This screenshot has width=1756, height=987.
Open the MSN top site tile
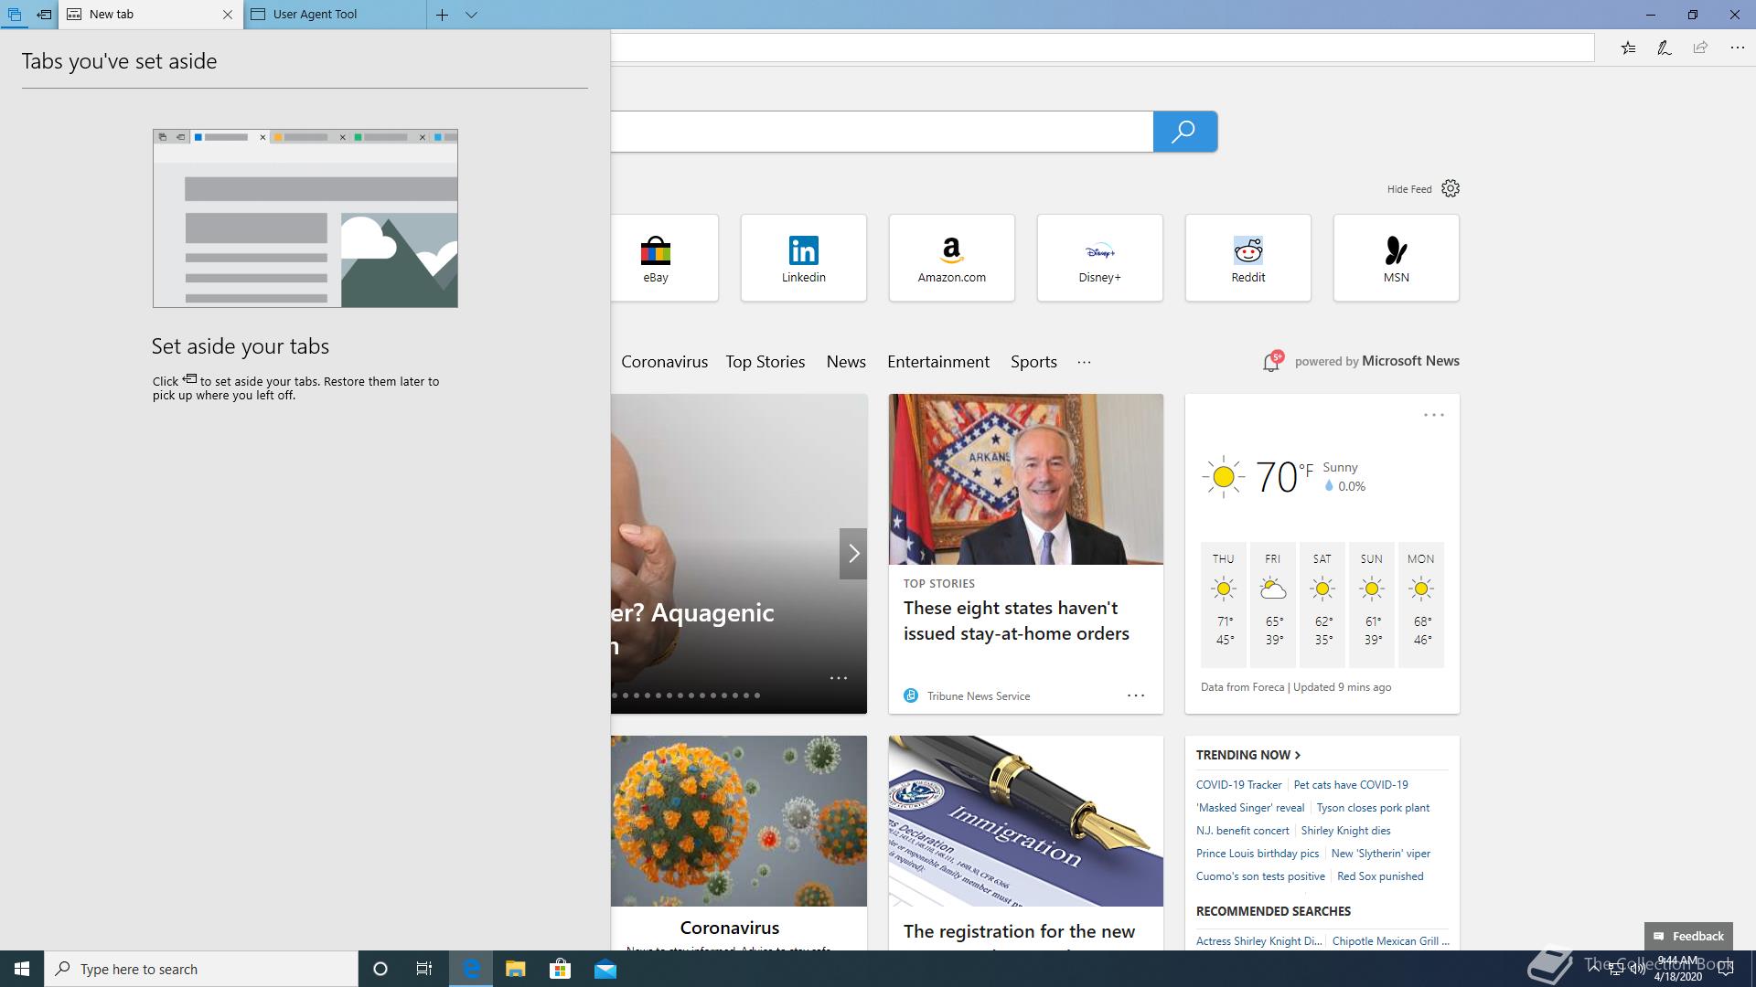click(1396, 258)
